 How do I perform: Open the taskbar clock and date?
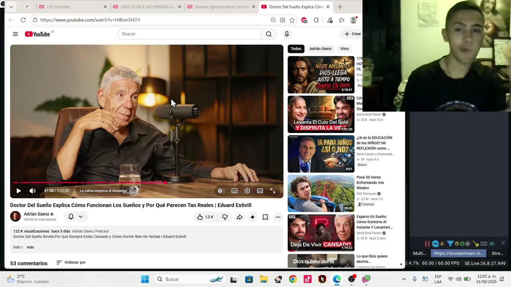click(x=486, y=279)
